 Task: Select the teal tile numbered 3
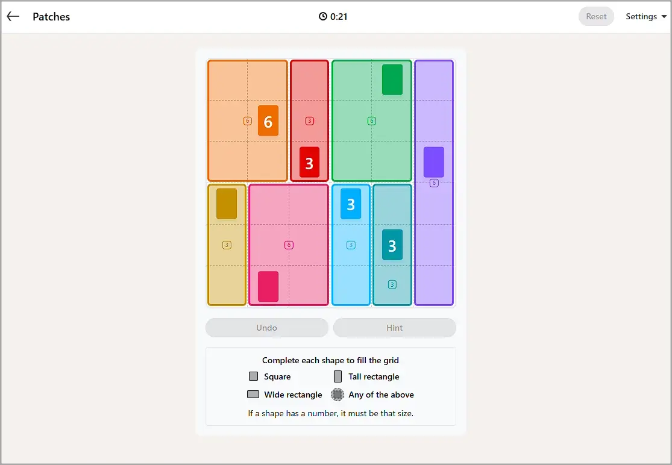392,245
